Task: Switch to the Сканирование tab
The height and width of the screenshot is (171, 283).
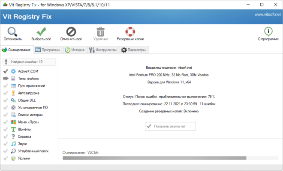Action: [x=17, y=50]
